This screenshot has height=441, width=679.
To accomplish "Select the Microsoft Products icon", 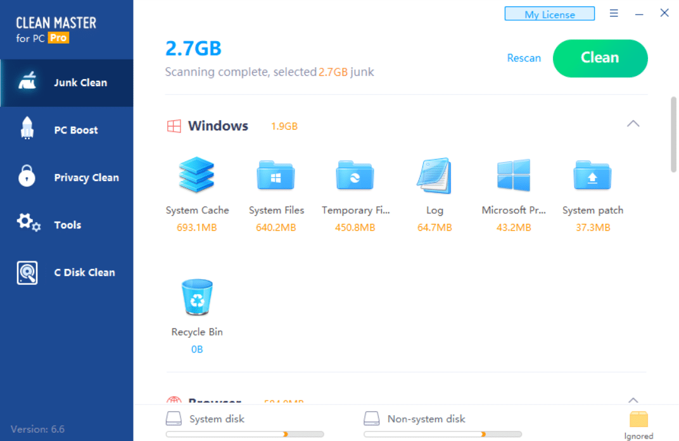I will point(514,175).
